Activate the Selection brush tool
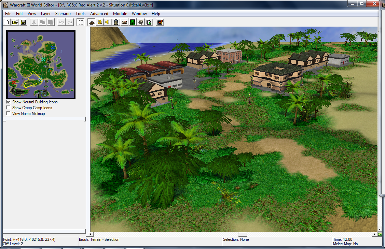385x249 pixels. (x=81, y=22)
